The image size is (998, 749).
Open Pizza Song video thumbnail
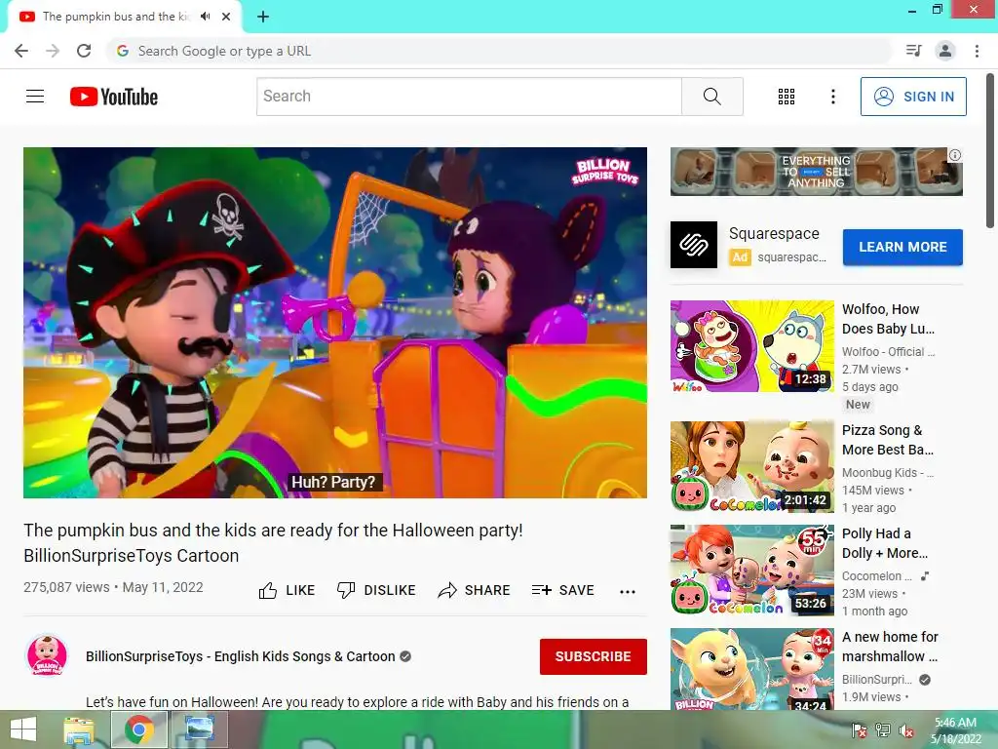point(751,466)
